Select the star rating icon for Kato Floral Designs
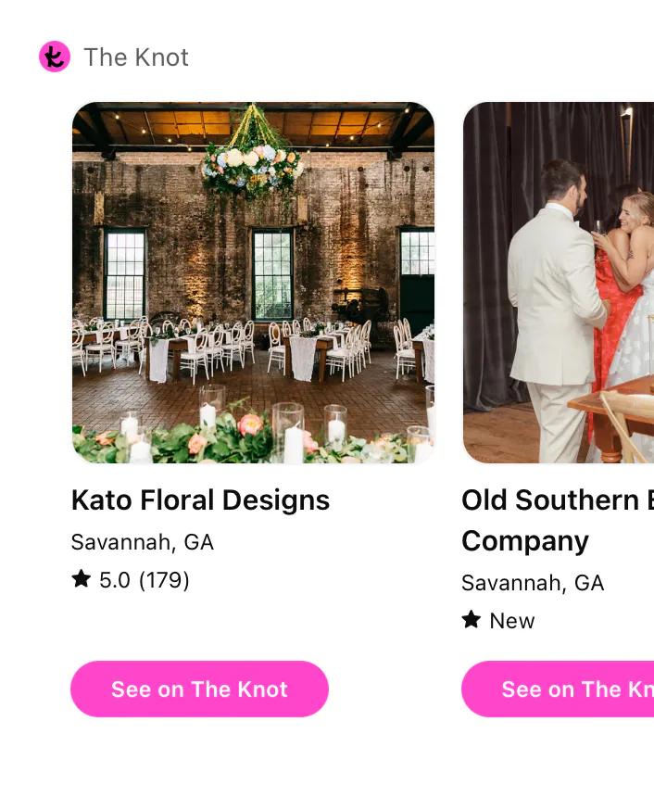The image size is (654, 797). click(x=80, y=580)
